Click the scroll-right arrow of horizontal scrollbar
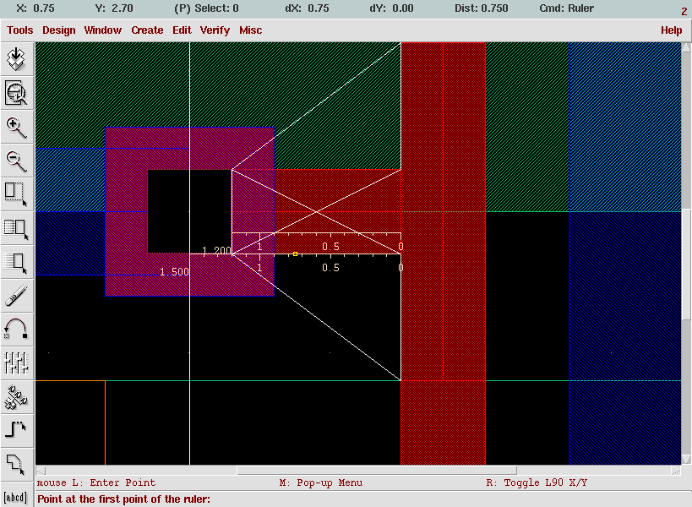 click(676, 471)
